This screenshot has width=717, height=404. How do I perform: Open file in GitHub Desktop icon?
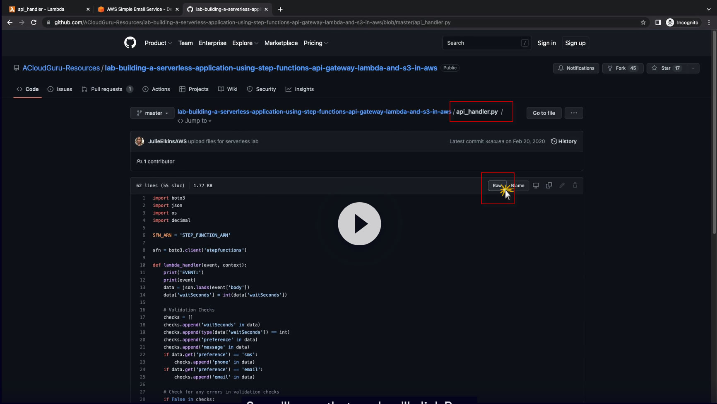coord(536,186)
